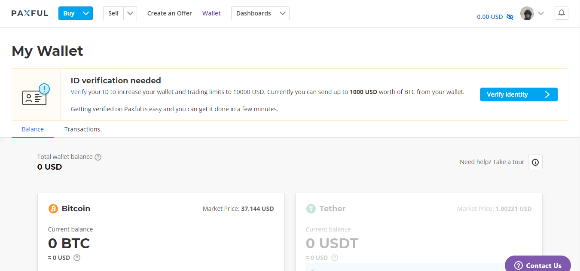Viewport: 580px width, 271px height.
Task: Open the Contact Us chat button
Action: tap(537, 265)
